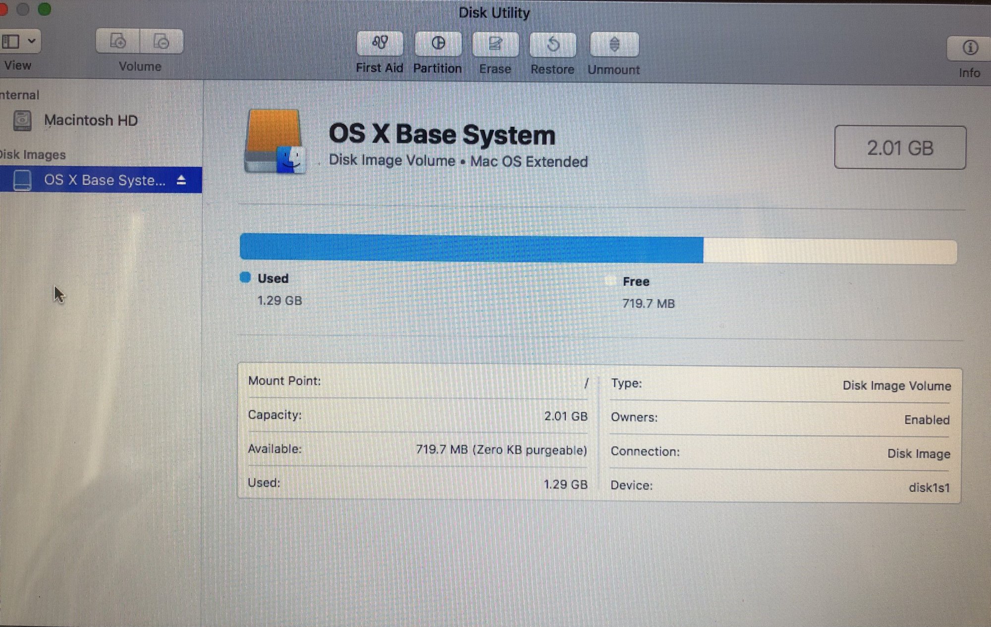Select Macintosh HD in sidebar
The image size is (991, 627).
coord(91,120)
